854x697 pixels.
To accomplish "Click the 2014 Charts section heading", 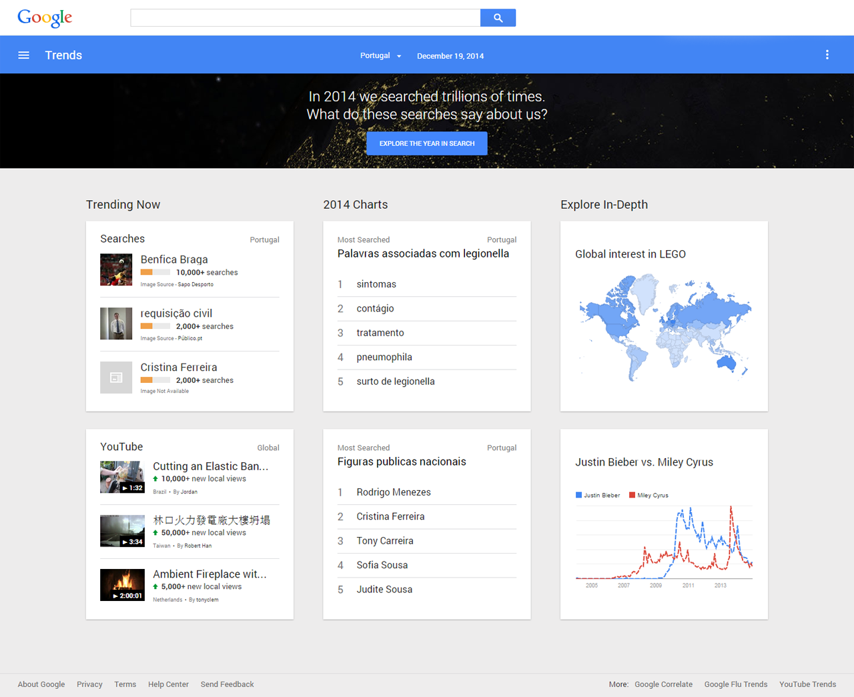I will pos(356,205).
